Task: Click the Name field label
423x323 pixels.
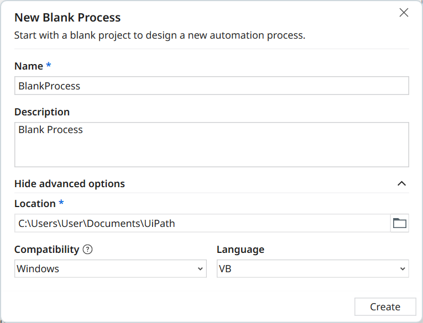Action: (29, 66)
